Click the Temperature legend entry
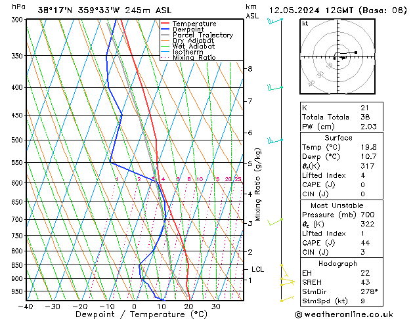The height and width of the screenshot is (319, 413). [194, 24]
